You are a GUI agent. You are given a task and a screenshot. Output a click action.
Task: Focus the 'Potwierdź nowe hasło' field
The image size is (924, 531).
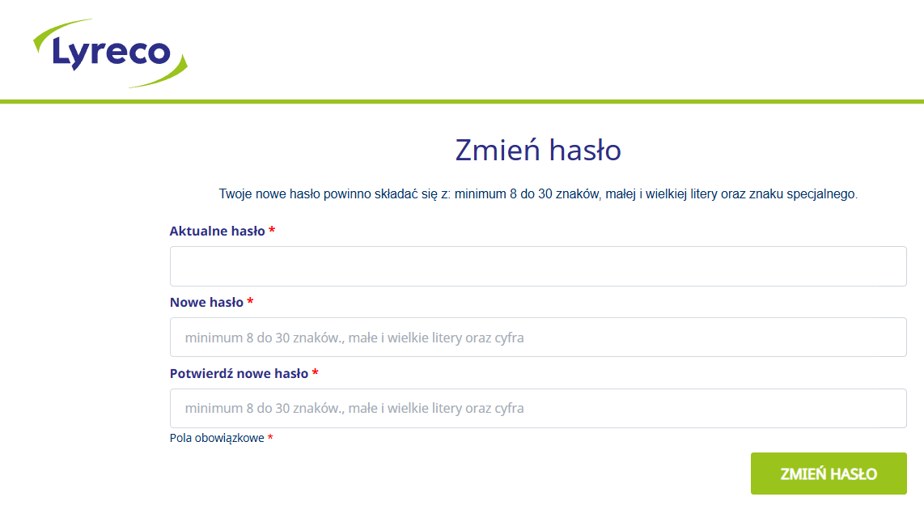538,408
